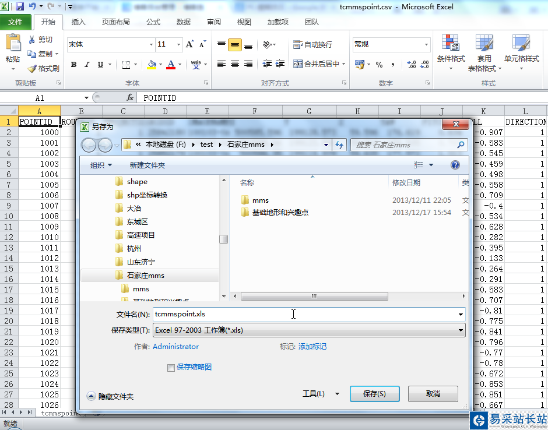548x430 pixels.
Task: Click the Format Painter brush icon
Action: point(32,69)
